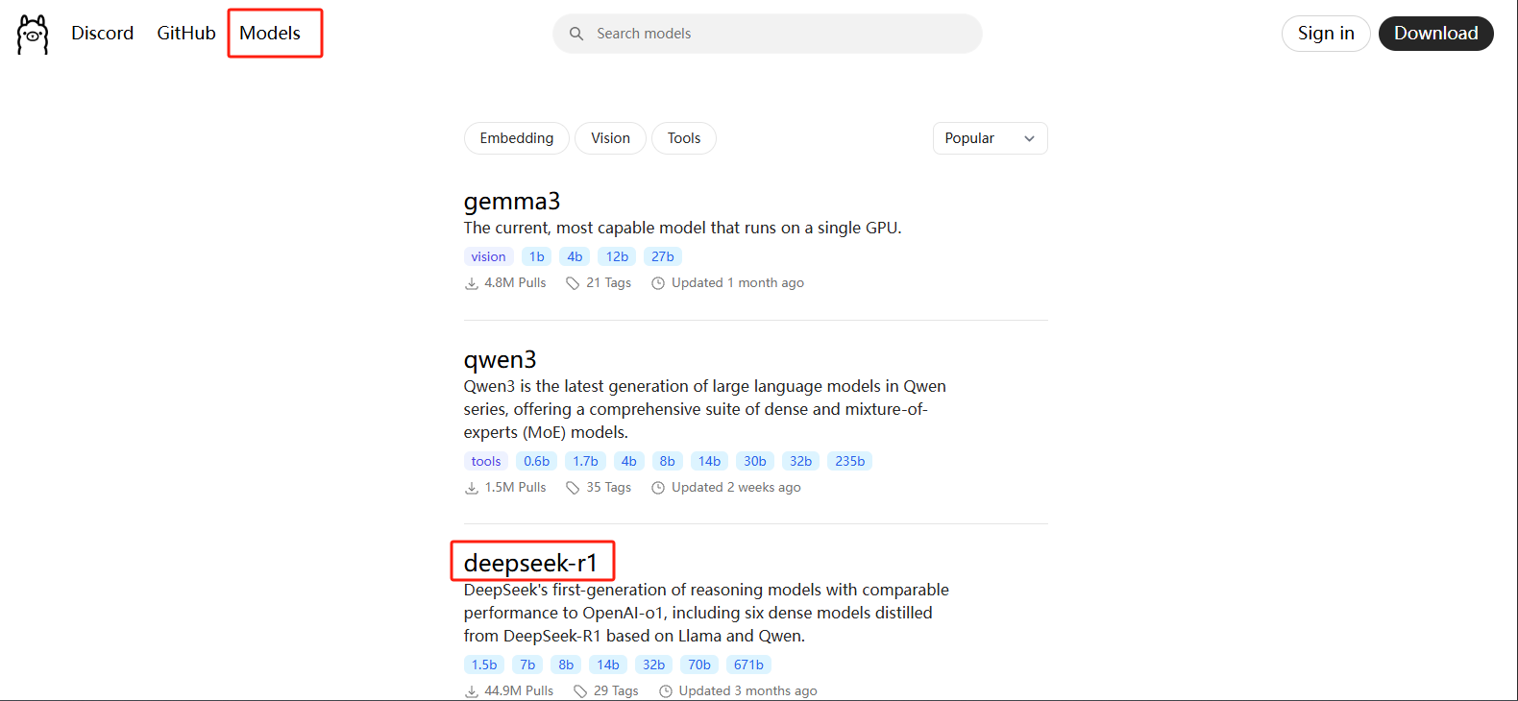Click the Sign in button
The width and height of the screenshot is (1518, 701).
click(x=1325, y=34)
